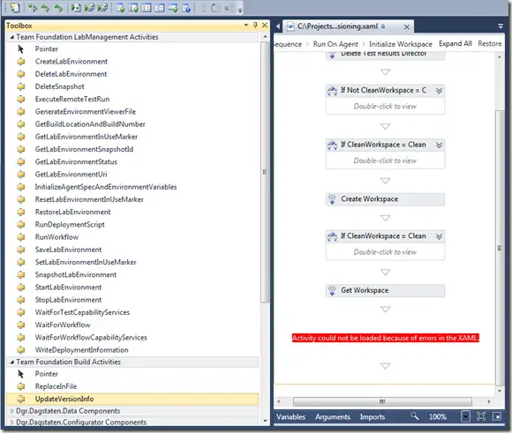
Task: Select SaveLabEnvironment in the toolbox
Action: 68,250
